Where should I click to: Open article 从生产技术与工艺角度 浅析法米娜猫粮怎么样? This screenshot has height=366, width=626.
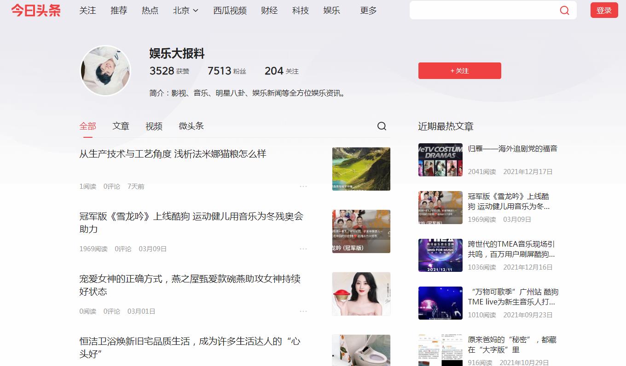coord(173,154)
